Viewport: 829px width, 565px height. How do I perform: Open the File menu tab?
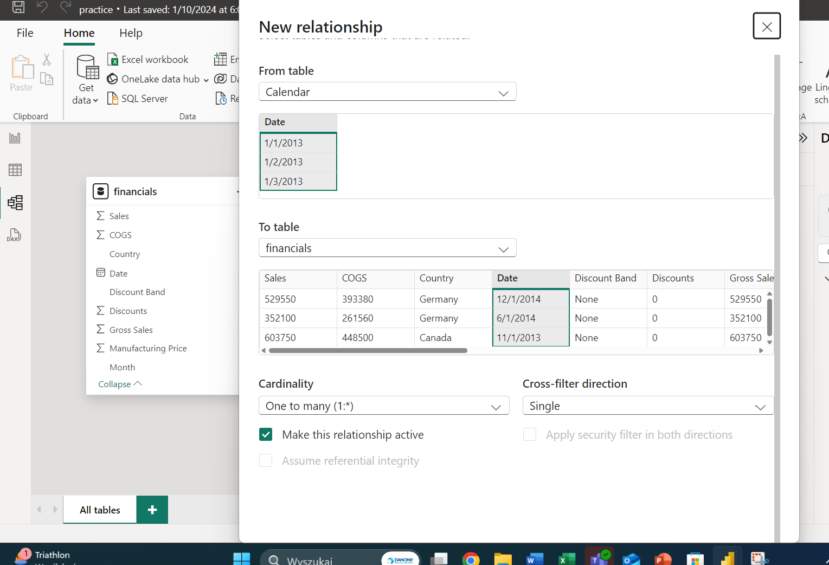click(x=25, y=33)
